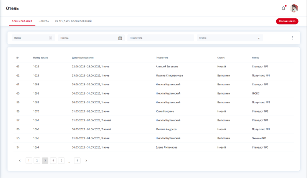Click room Стандарт №2 cell

260,111
